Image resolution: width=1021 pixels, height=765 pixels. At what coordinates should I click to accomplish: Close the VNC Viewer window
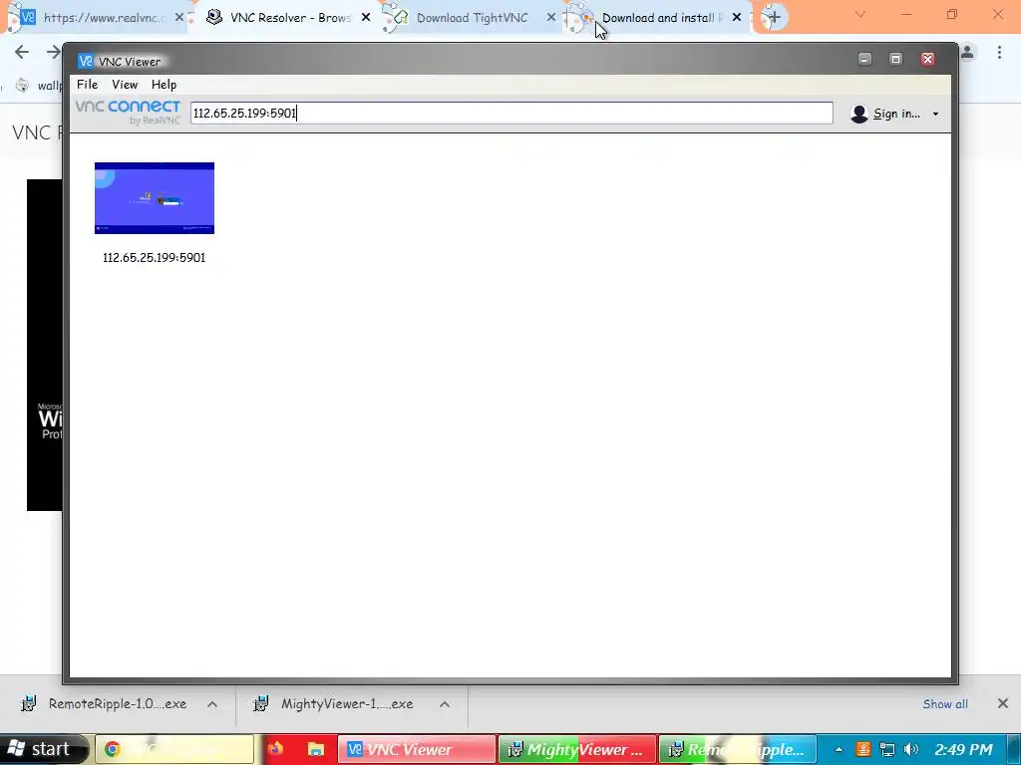[928, 59]
